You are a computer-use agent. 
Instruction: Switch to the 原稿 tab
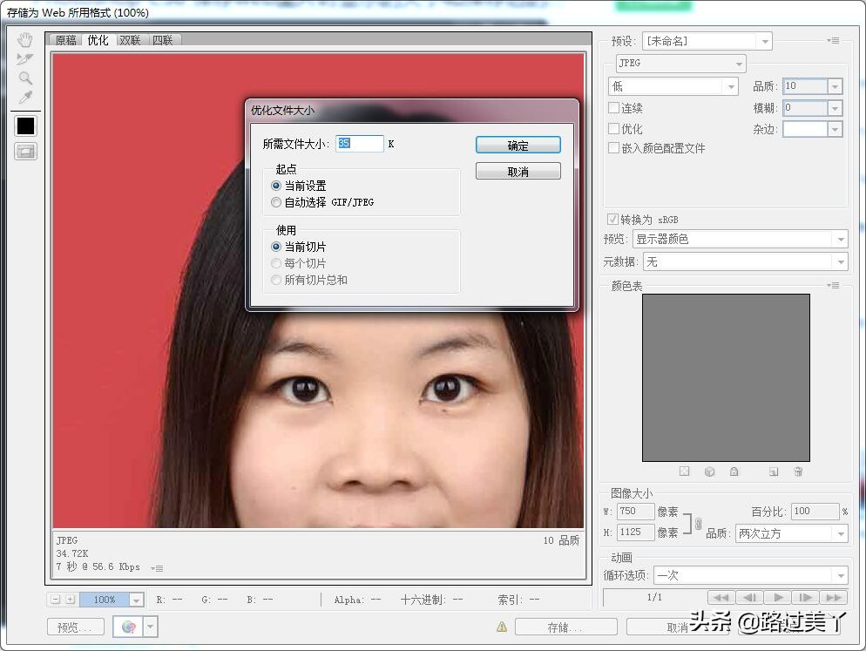click(66, 40)
